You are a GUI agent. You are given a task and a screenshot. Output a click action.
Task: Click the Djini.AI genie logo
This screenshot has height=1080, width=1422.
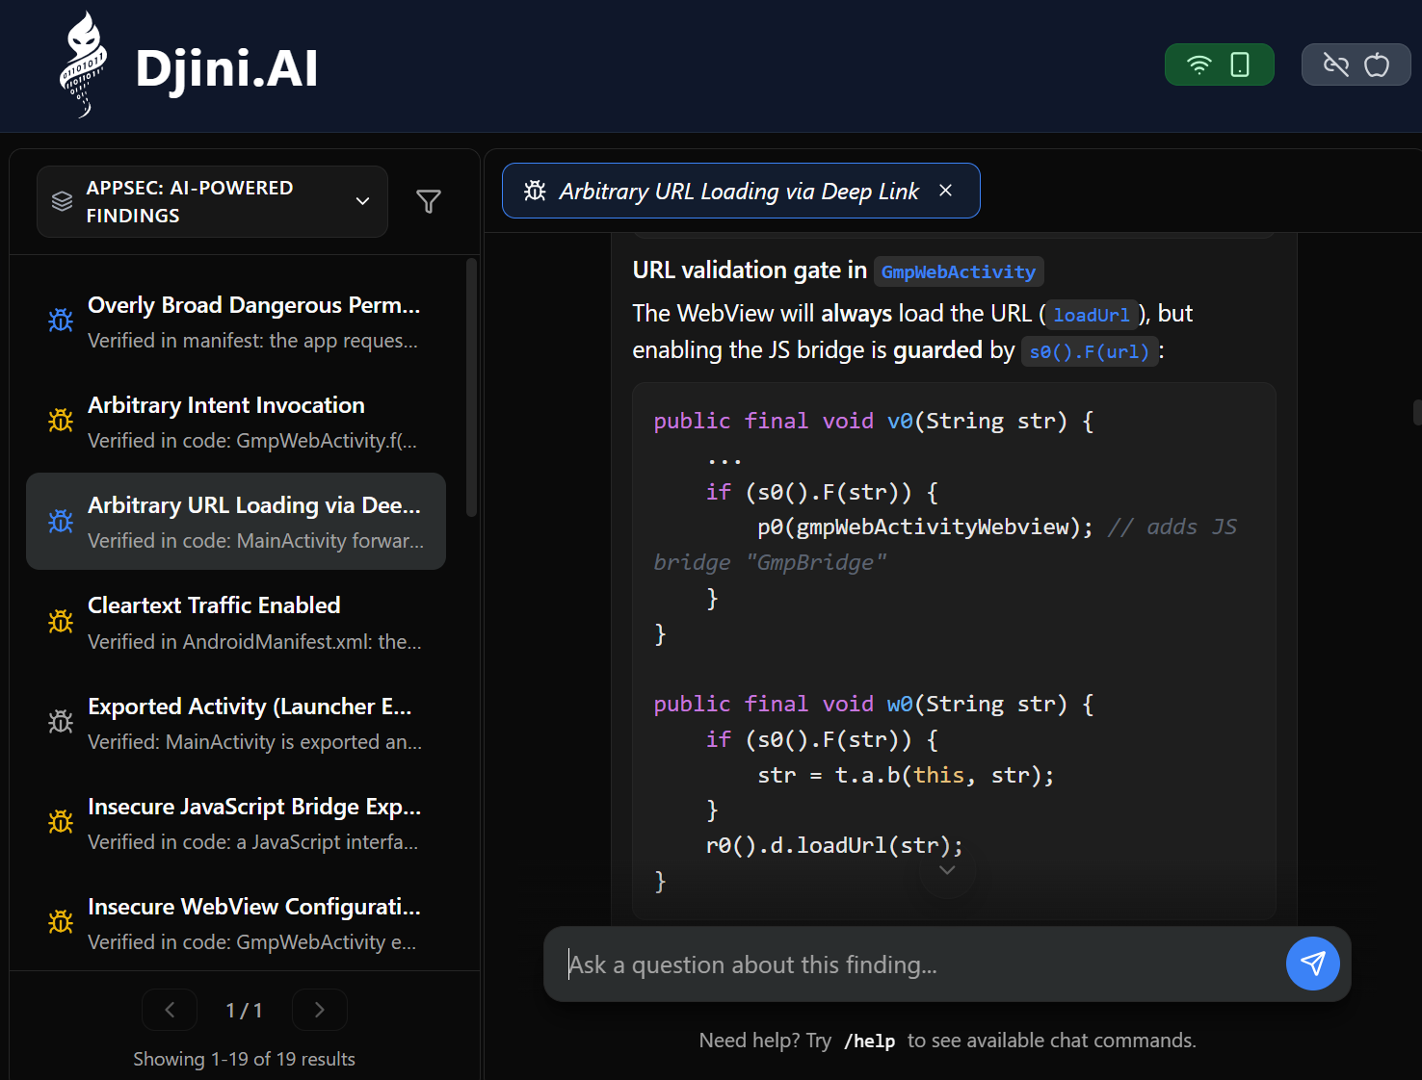tap(83, 65)
